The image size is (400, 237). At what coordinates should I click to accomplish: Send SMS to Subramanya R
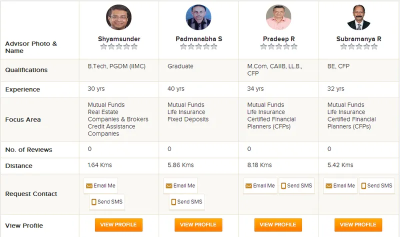click(376, 185)
